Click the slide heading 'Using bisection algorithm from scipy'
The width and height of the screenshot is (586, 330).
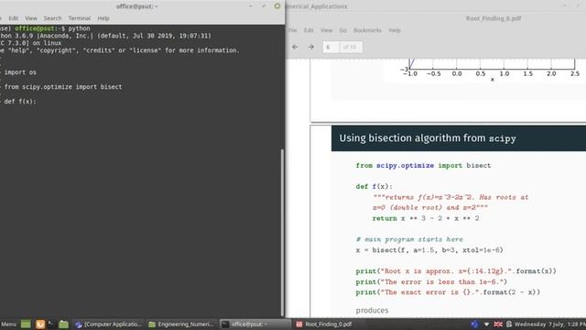(428, 138)
